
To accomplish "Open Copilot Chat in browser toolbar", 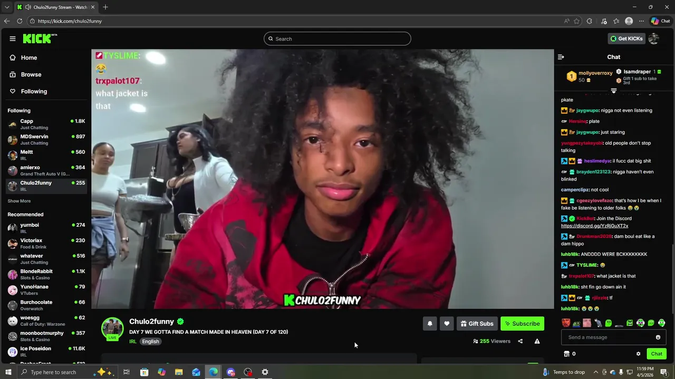I will click(x=660, y=21).
